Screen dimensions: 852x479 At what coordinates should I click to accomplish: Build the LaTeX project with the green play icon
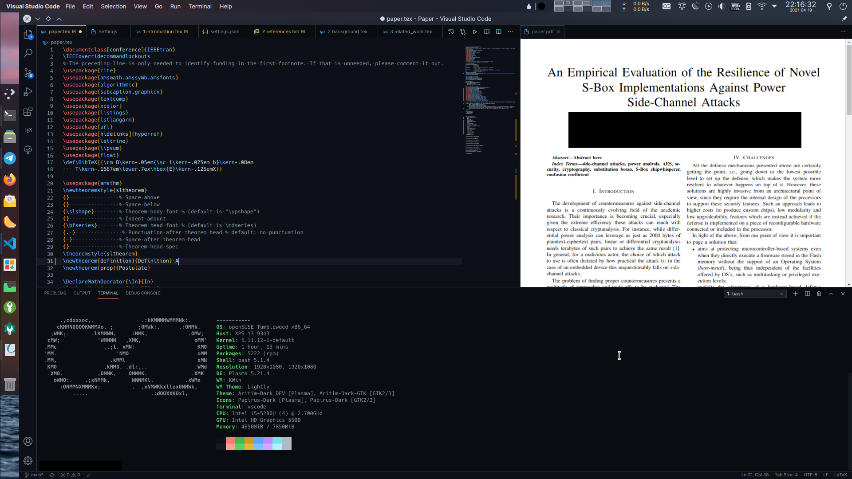pos(475,31)
